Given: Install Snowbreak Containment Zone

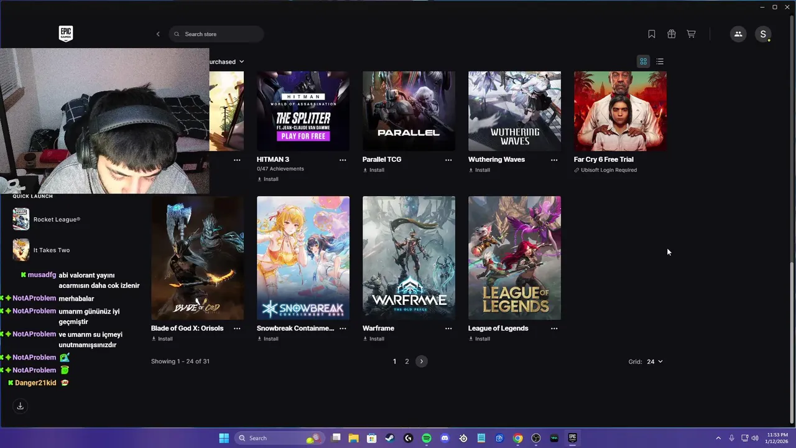Looking at the screenshot, I should coord(268,339).
